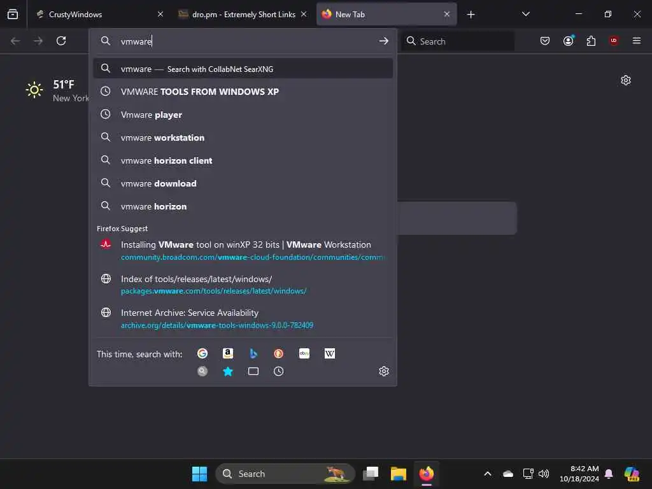Open the notification bell in the tray
This screenshot has width=652, height=489.
click(609, 474)
